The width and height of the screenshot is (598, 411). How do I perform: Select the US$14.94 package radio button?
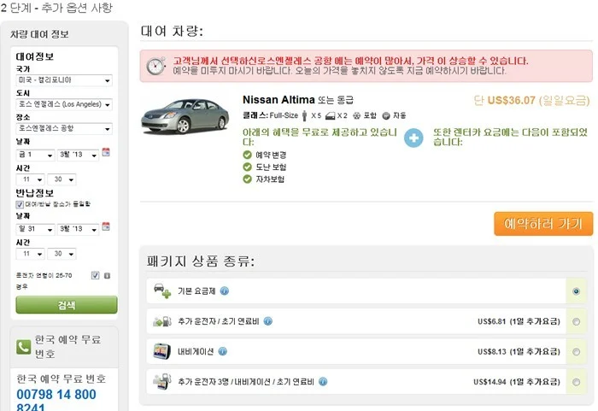[577, 382]
